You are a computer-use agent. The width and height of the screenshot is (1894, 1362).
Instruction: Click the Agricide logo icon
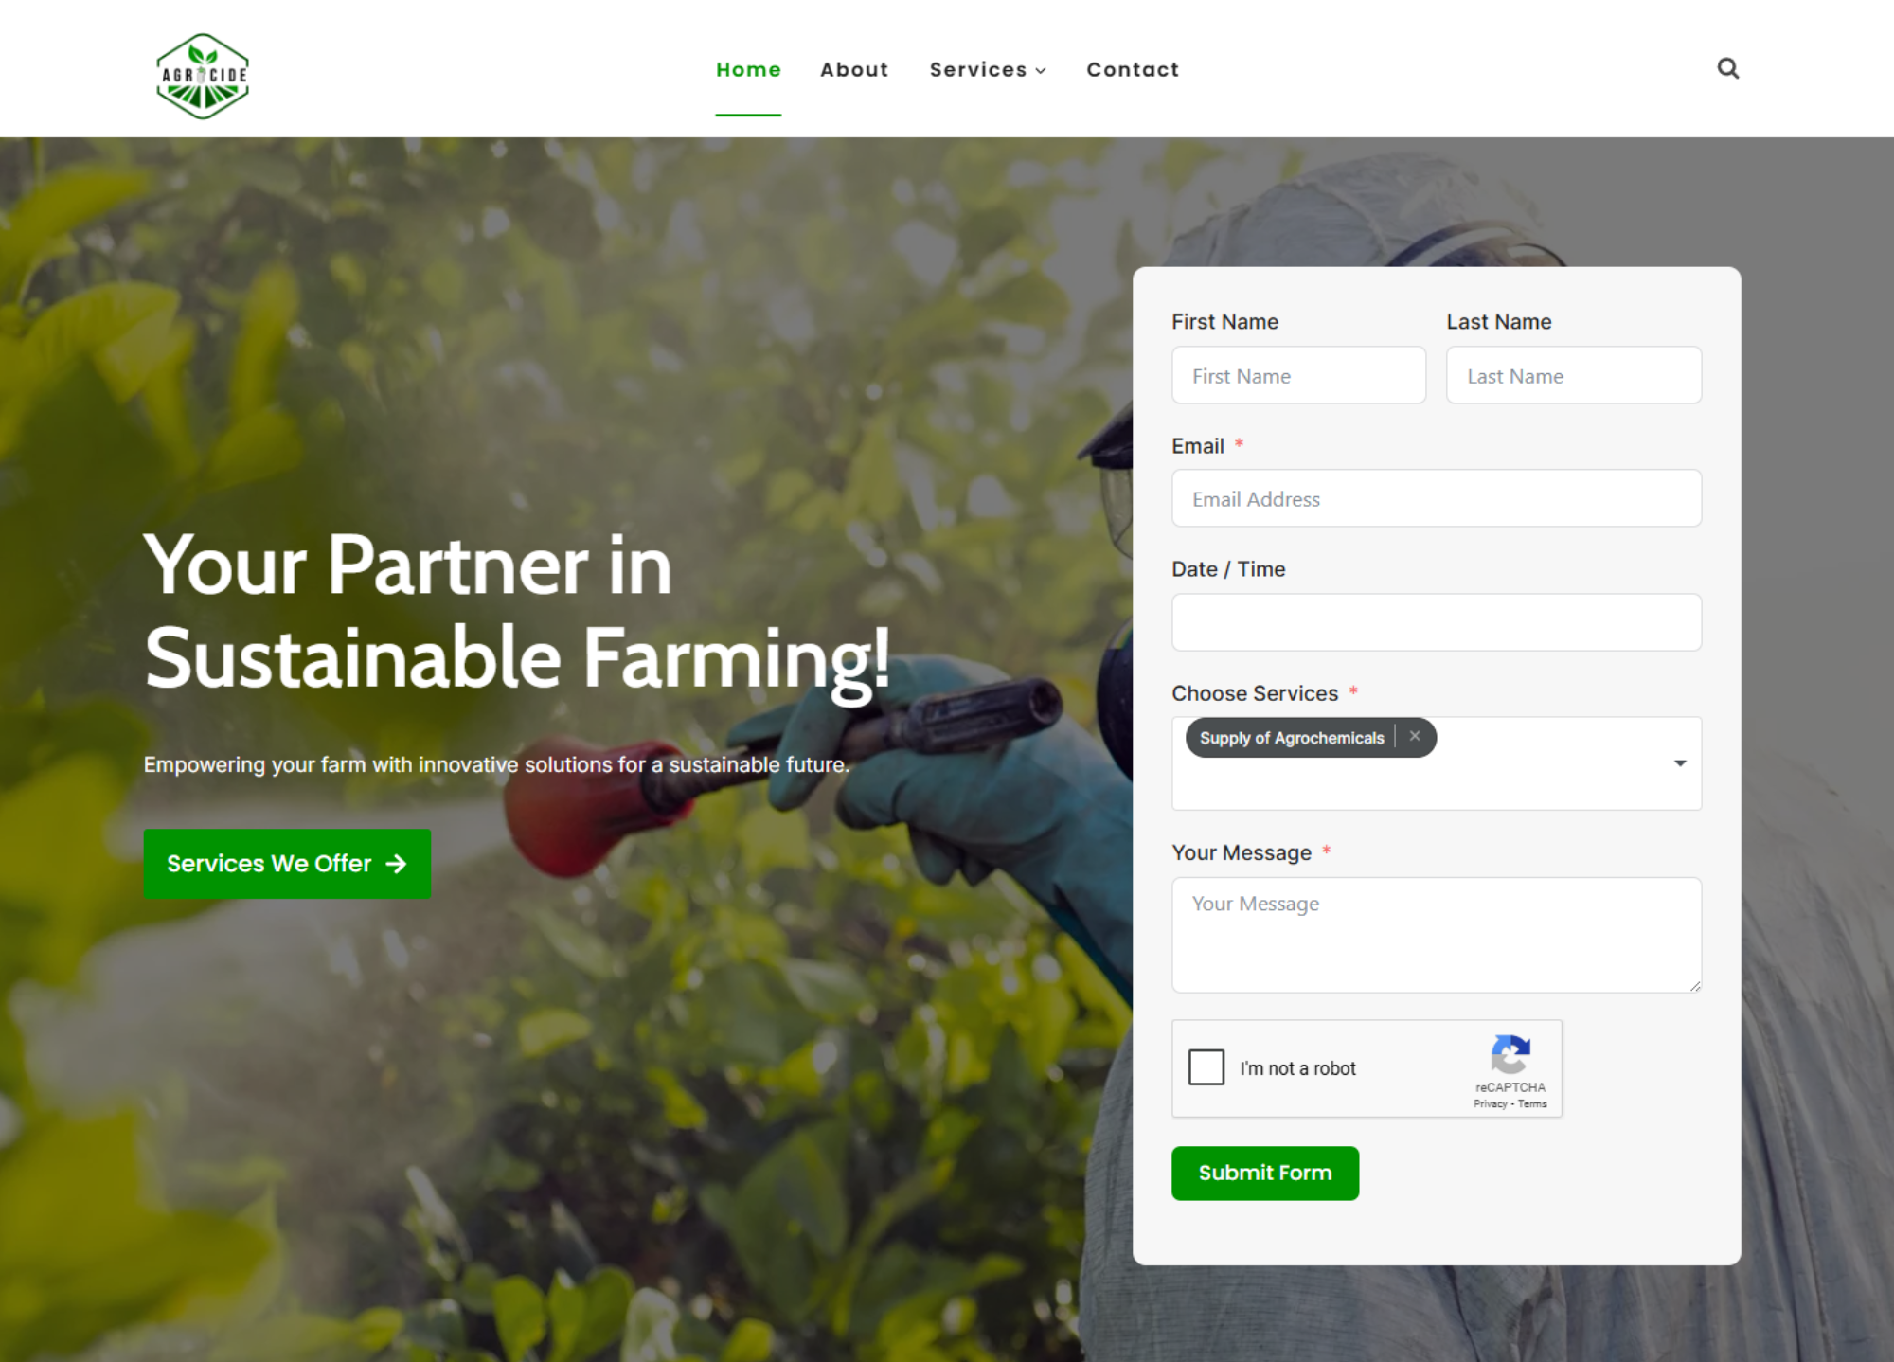pyautogui.click(x=203, y=76)
